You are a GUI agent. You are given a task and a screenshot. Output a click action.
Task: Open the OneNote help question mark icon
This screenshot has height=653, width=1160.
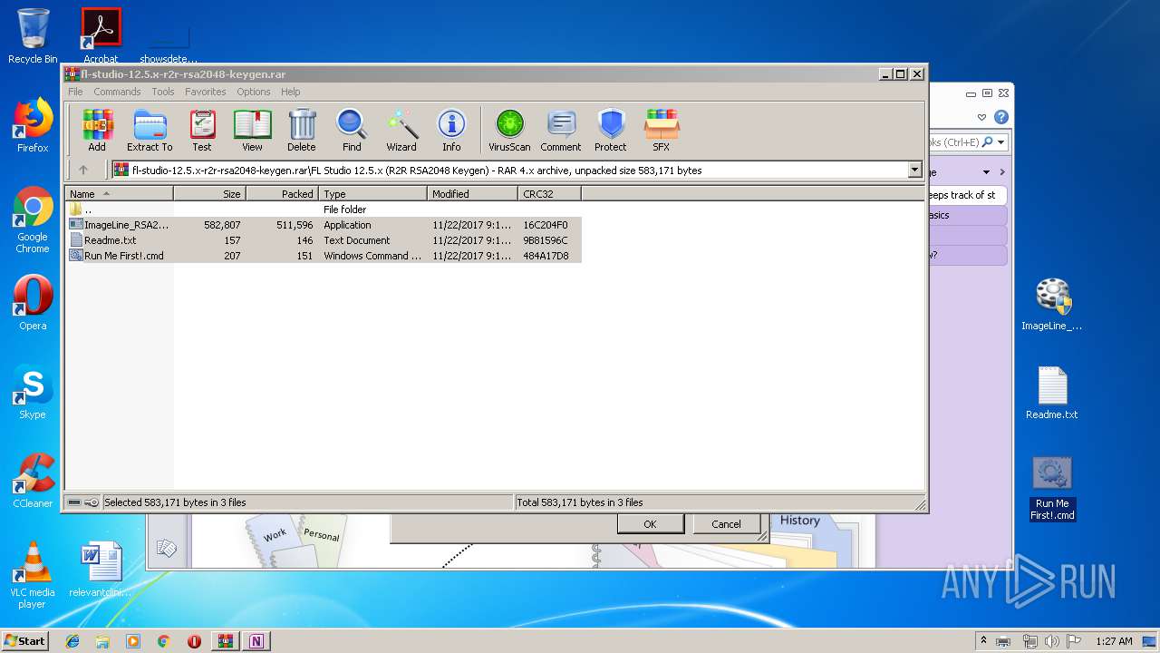coord(1001,117)
